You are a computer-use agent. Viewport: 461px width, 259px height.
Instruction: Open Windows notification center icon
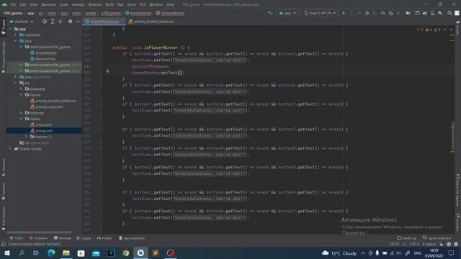coord(452,253)
